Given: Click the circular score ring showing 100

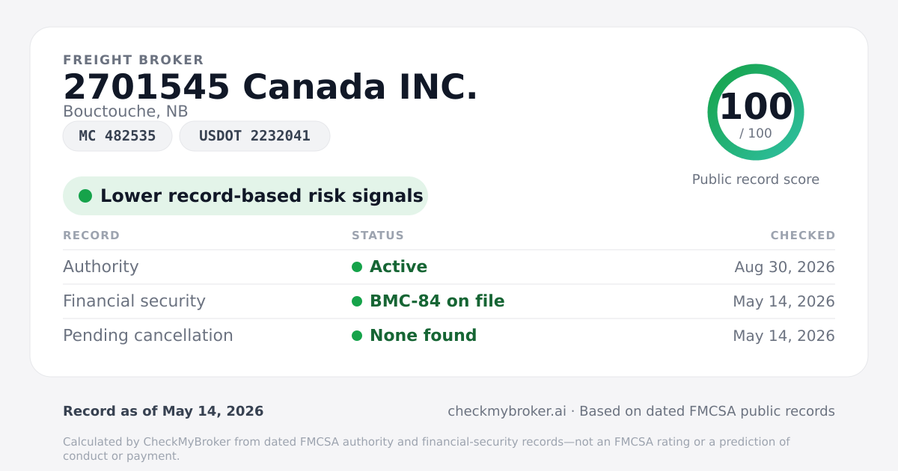Looking at the screenshot, I should coord(756,112).
